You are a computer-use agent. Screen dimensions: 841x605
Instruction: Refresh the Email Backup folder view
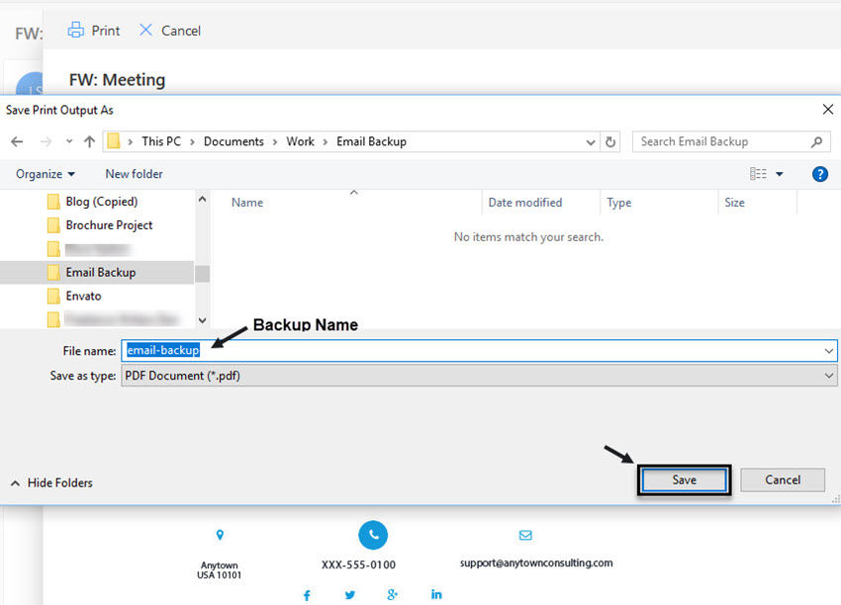click(x=610, y=142)
